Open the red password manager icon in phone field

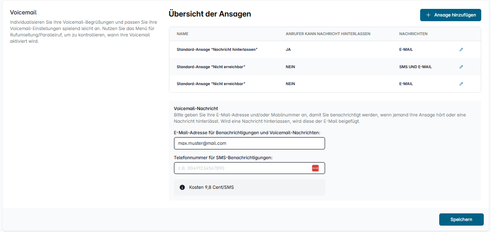point(315,168)
